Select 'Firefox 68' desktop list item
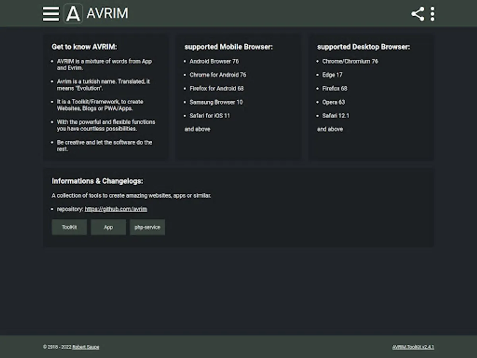The image size is (477, 358). [335, 88]
